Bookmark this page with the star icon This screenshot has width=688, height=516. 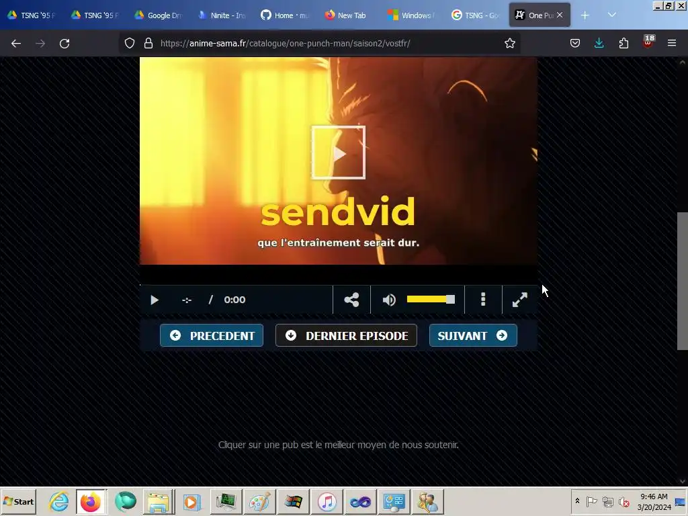509,43
